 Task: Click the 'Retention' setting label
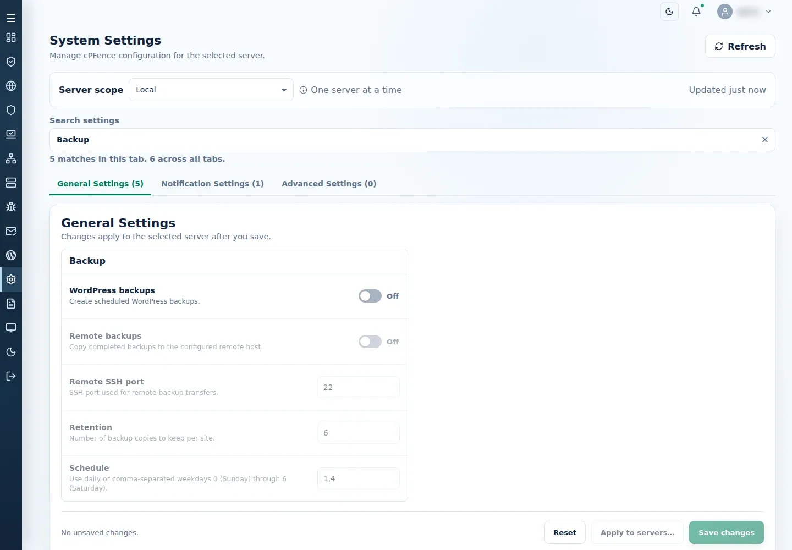click(x=91, y=427)
